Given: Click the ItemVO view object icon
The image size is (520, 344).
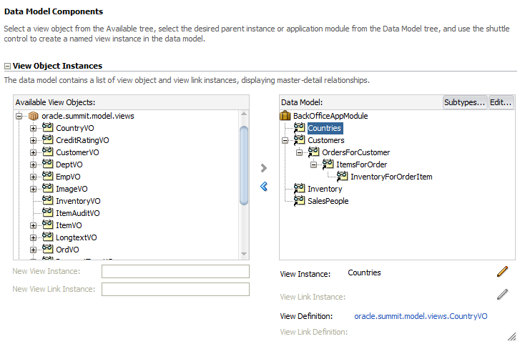Looking at the screenshot, I should (47, 225).
